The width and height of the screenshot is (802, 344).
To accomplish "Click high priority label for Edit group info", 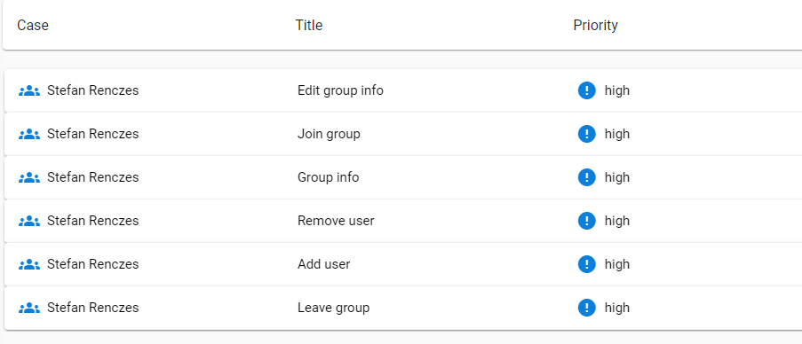I will (617, 91).
